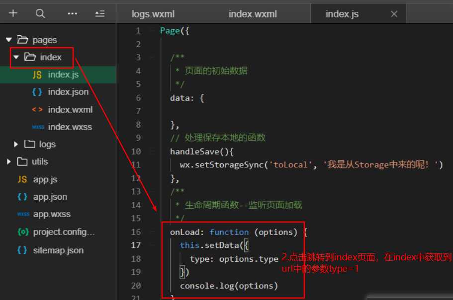Click 'this.setData' on line 17
The height and width of the screenshot is (300, 453).
(x=209, y=245)
